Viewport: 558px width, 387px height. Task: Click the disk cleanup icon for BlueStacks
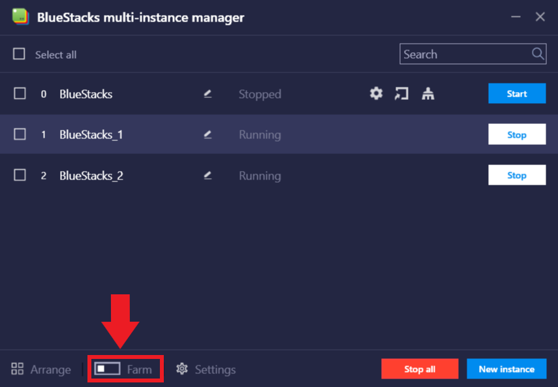[427, 93]
